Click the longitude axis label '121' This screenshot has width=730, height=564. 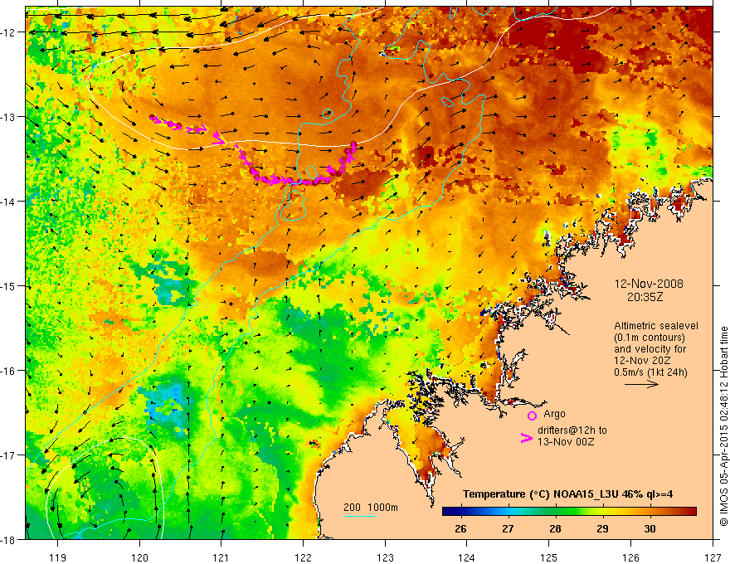(x=221, y=557)
